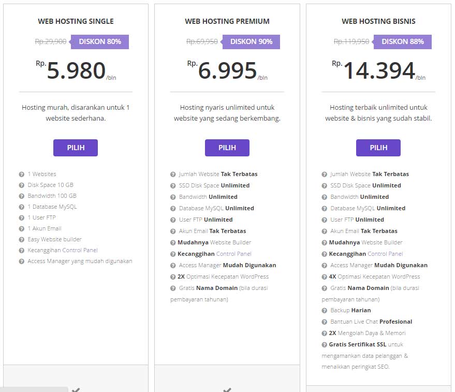
Task: Open info icon for '2X Optimasi Kecepatan WordPress'
Action: [173, 277]
